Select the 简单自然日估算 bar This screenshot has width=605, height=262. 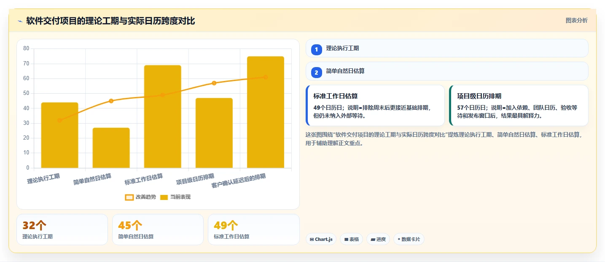(111, 148)
